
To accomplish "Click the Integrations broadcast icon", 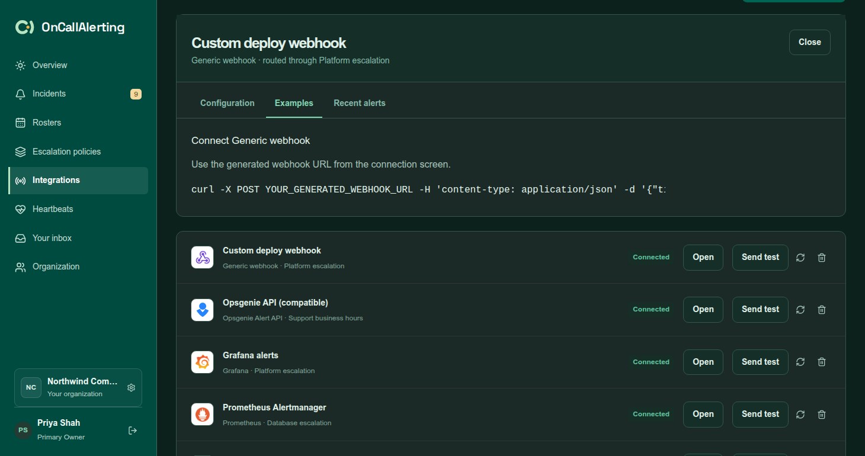I will point(21,181).
